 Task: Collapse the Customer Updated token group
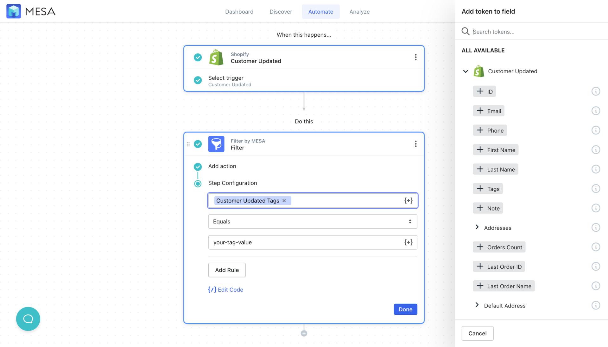pos(465,71)
